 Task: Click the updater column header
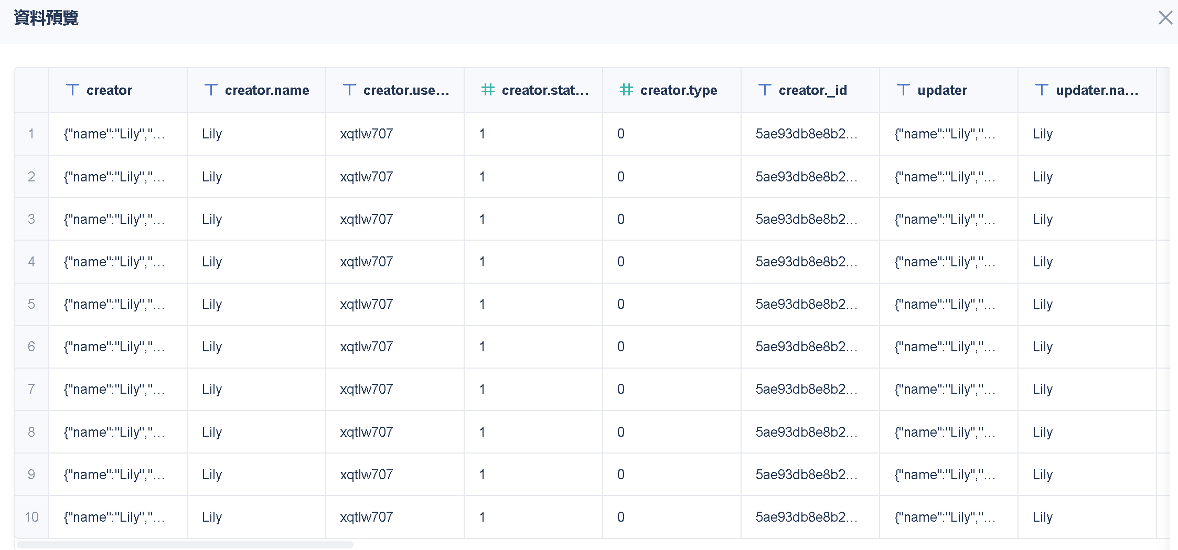tap(942, 90)
